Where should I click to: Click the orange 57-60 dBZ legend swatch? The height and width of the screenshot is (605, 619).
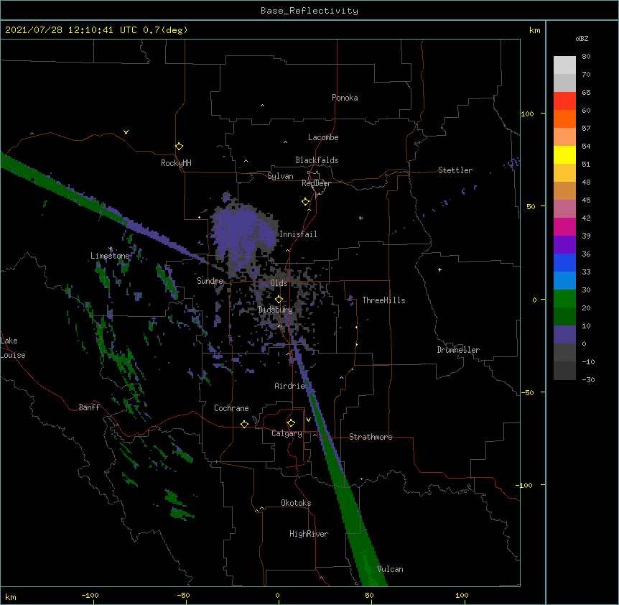[564, 119]
